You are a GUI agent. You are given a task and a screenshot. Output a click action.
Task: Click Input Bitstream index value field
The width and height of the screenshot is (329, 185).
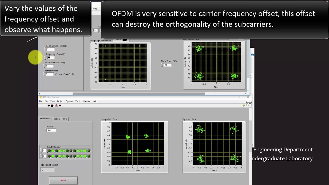[x=44, y=151]
